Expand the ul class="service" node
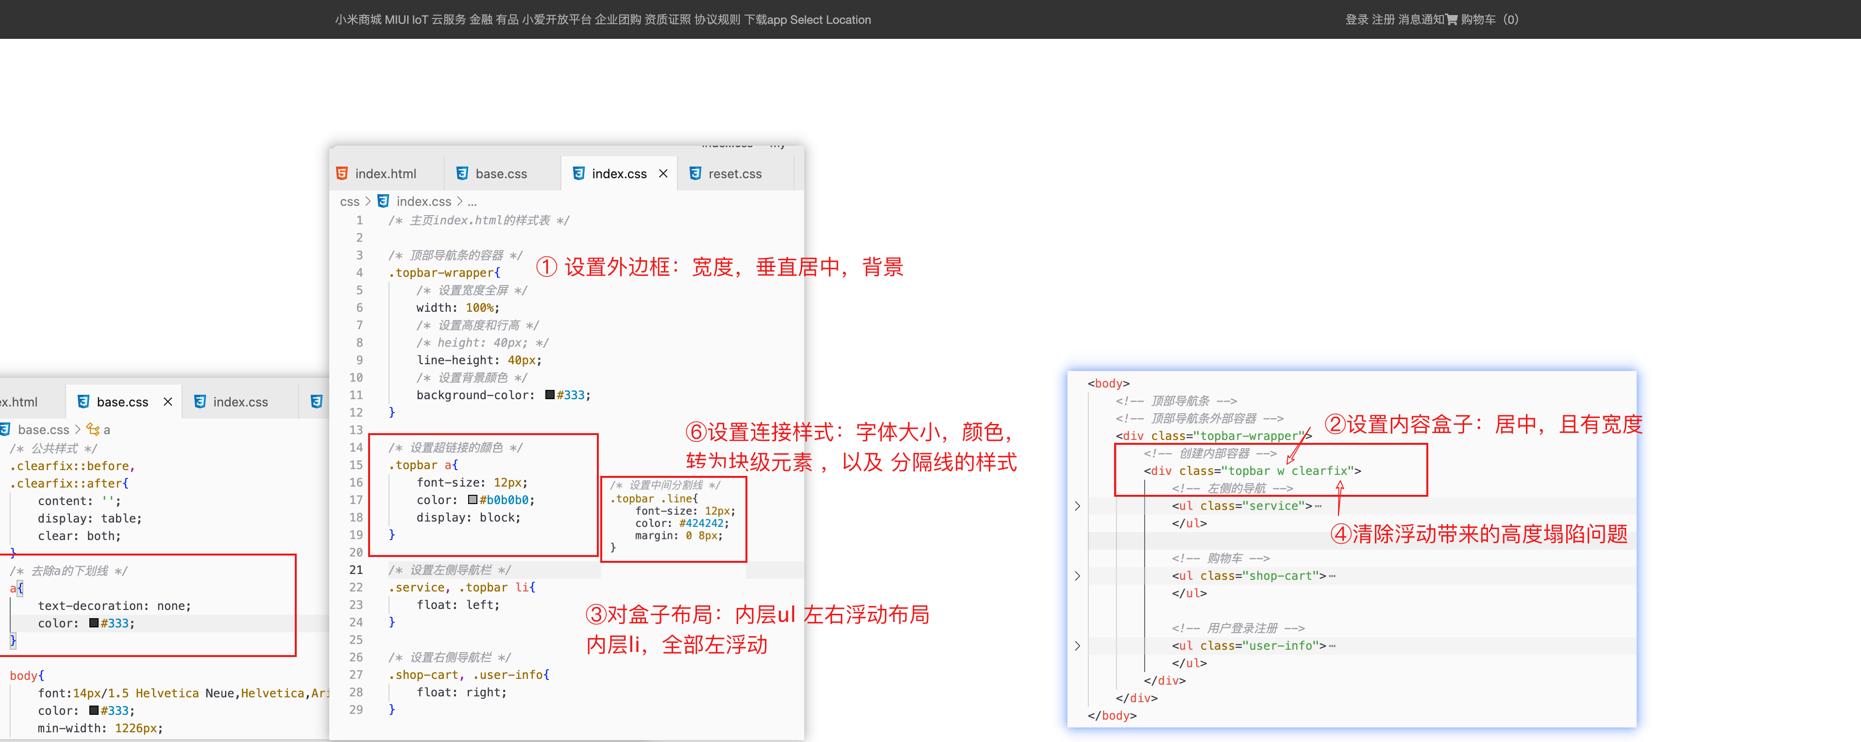This screenshot has width=1861, height=742. [x=1077, y=506]
